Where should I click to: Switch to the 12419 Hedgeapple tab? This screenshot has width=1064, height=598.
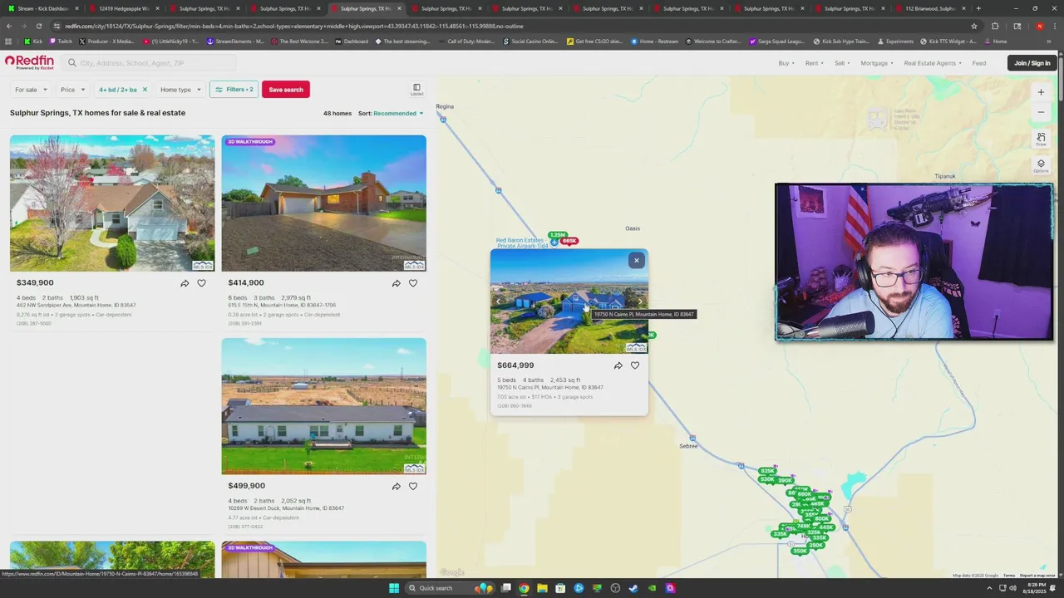122,8
